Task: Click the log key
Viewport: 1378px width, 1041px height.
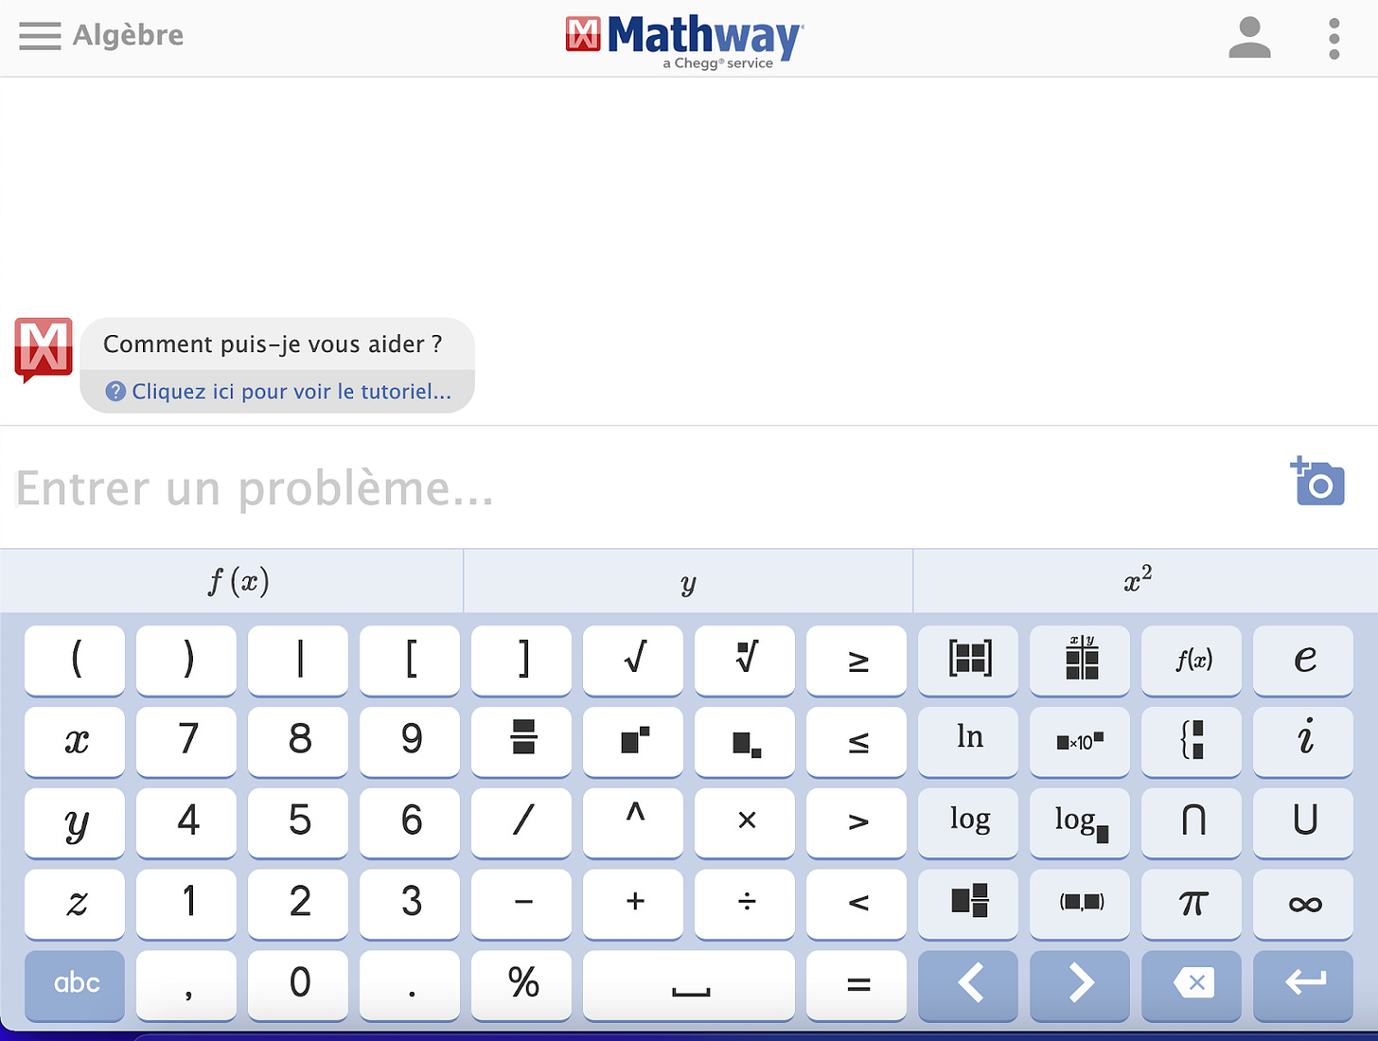Action: coord(968,823)
